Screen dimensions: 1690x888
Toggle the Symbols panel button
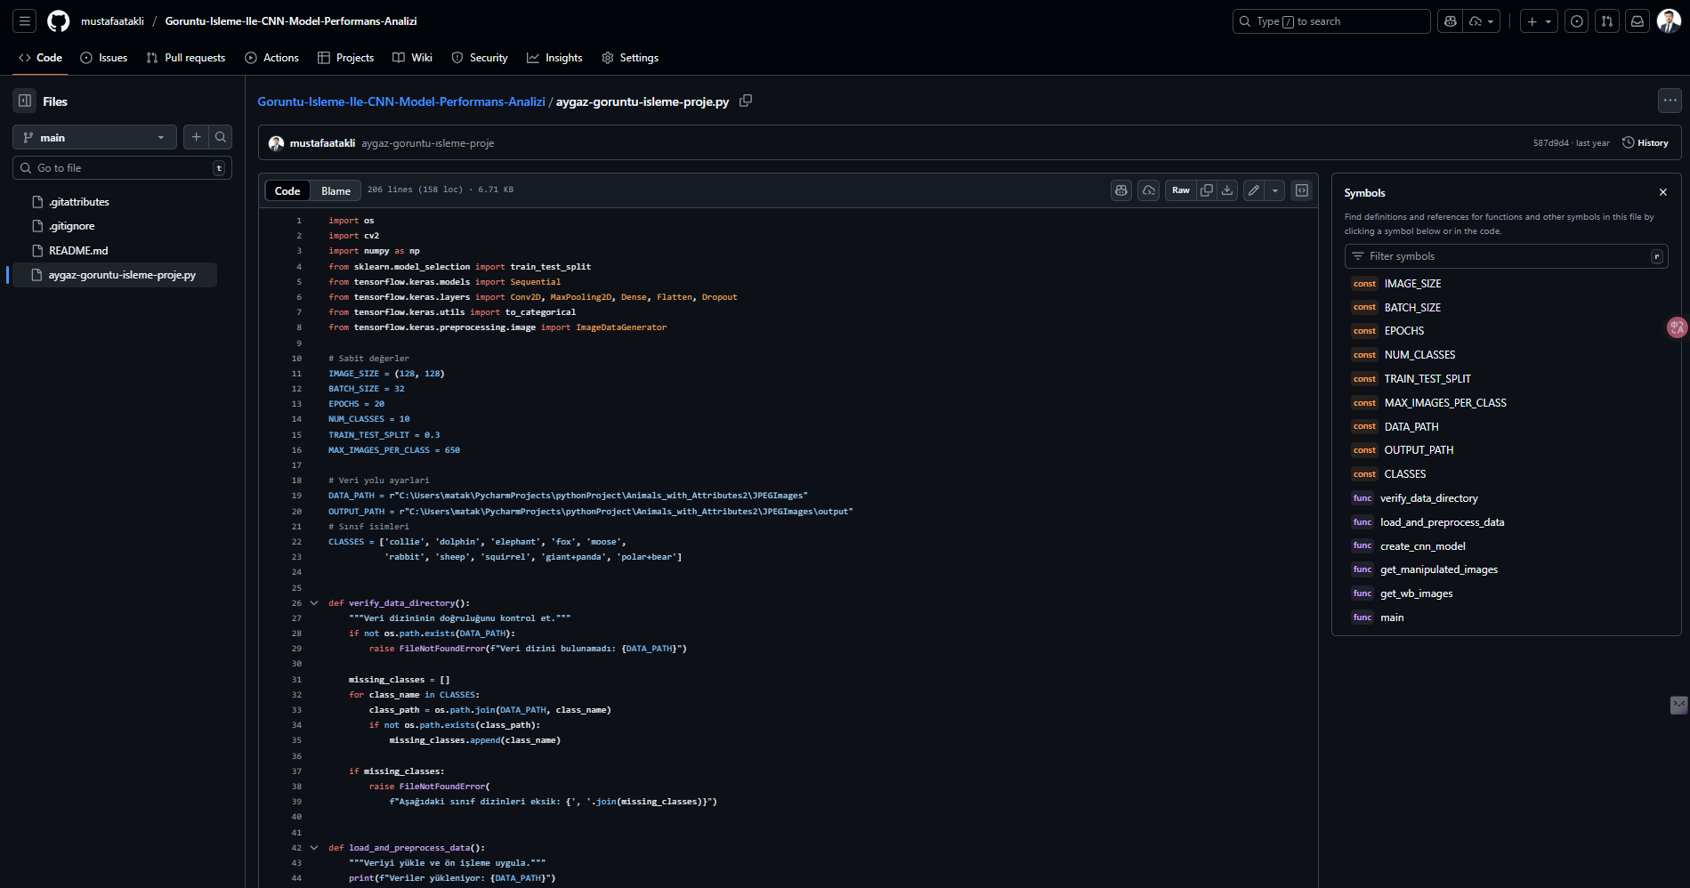coord(1302,190)
